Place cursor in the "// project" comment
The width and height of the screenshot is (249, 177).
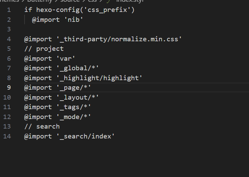(44, 49)
